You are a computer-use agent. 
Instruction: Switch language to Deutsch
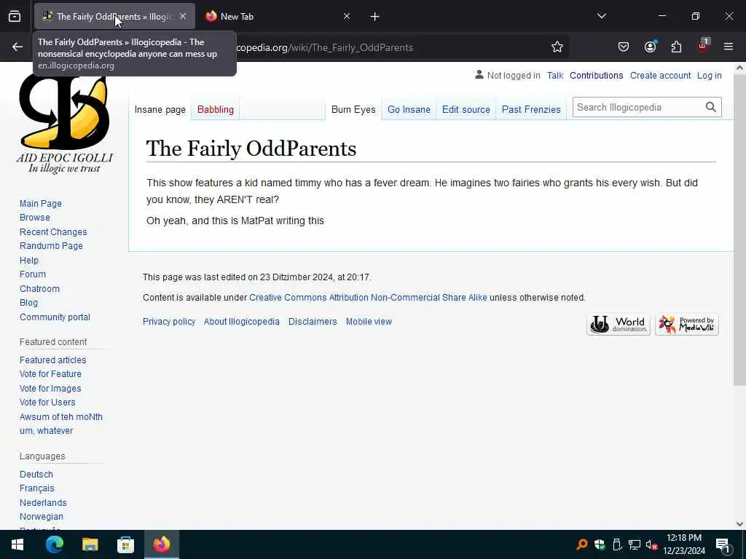point(36,475)
